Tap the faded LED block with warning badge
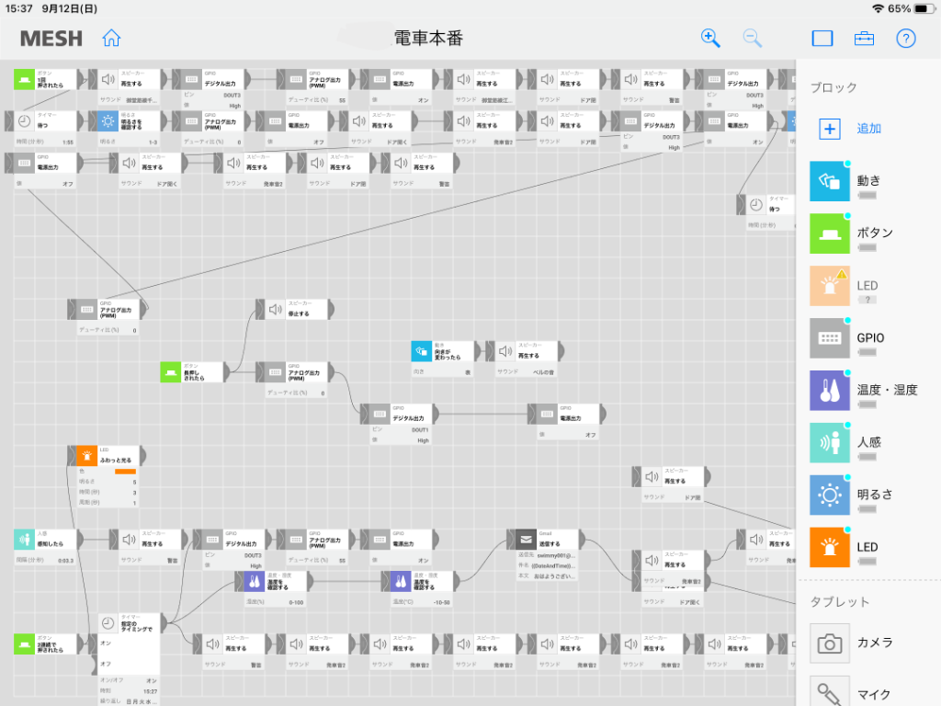 tap(830, 286)
